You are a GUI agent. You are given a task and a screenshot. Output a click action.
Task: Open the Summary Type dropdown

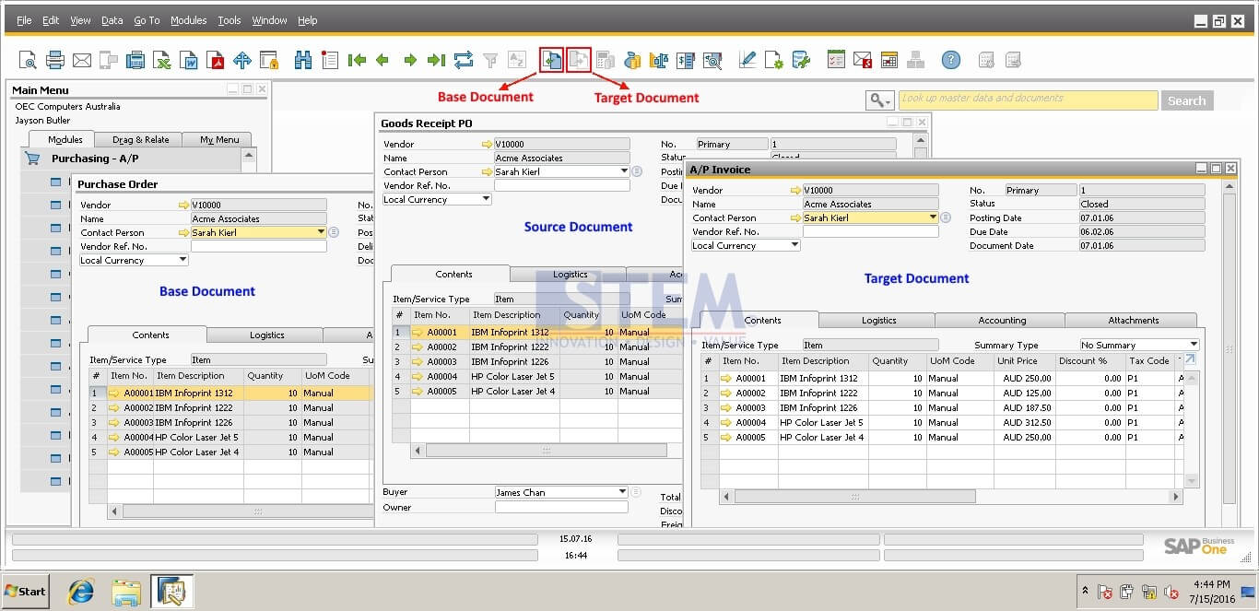1194,346
